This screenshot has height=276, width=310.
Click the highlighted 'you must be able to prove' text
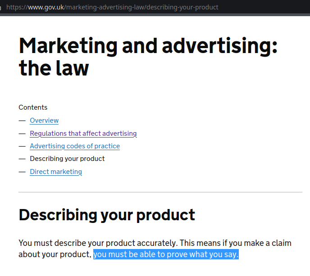coord(165,255)
